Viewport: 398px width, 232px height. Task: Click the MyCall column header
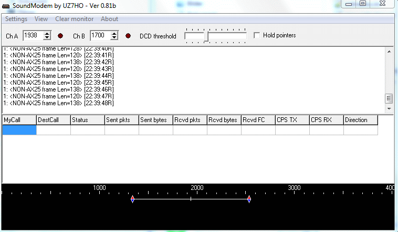19,120
